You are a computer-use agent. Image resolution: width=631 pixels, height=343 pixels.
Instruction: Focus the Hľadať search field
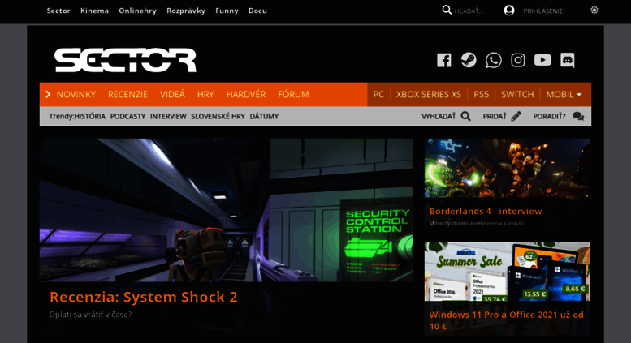469,11
